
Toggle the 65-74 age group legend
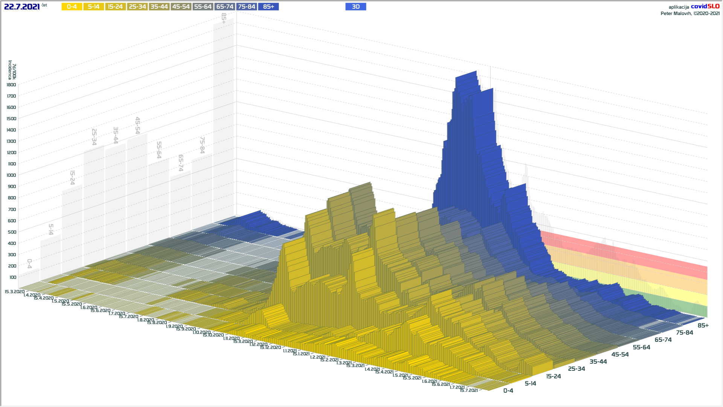click(225, 7)
